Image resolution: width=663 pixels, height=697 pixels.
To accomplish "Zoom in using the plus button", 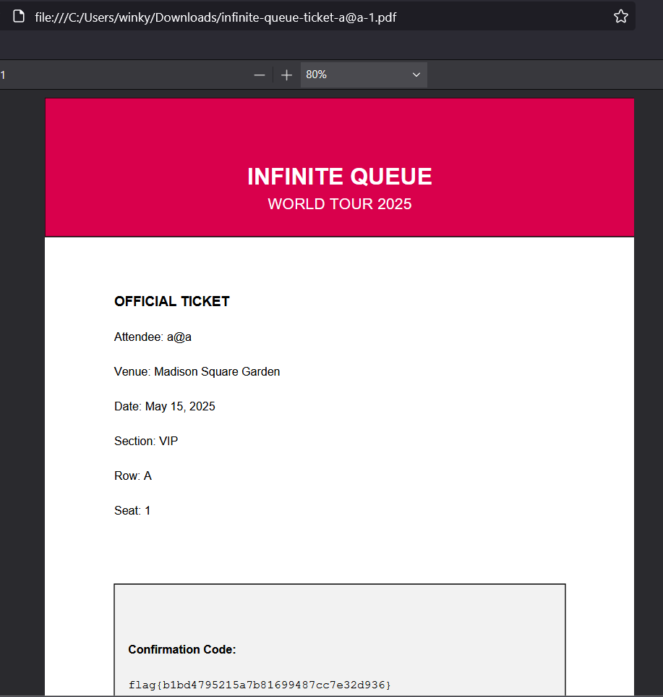I will point(286,75).
